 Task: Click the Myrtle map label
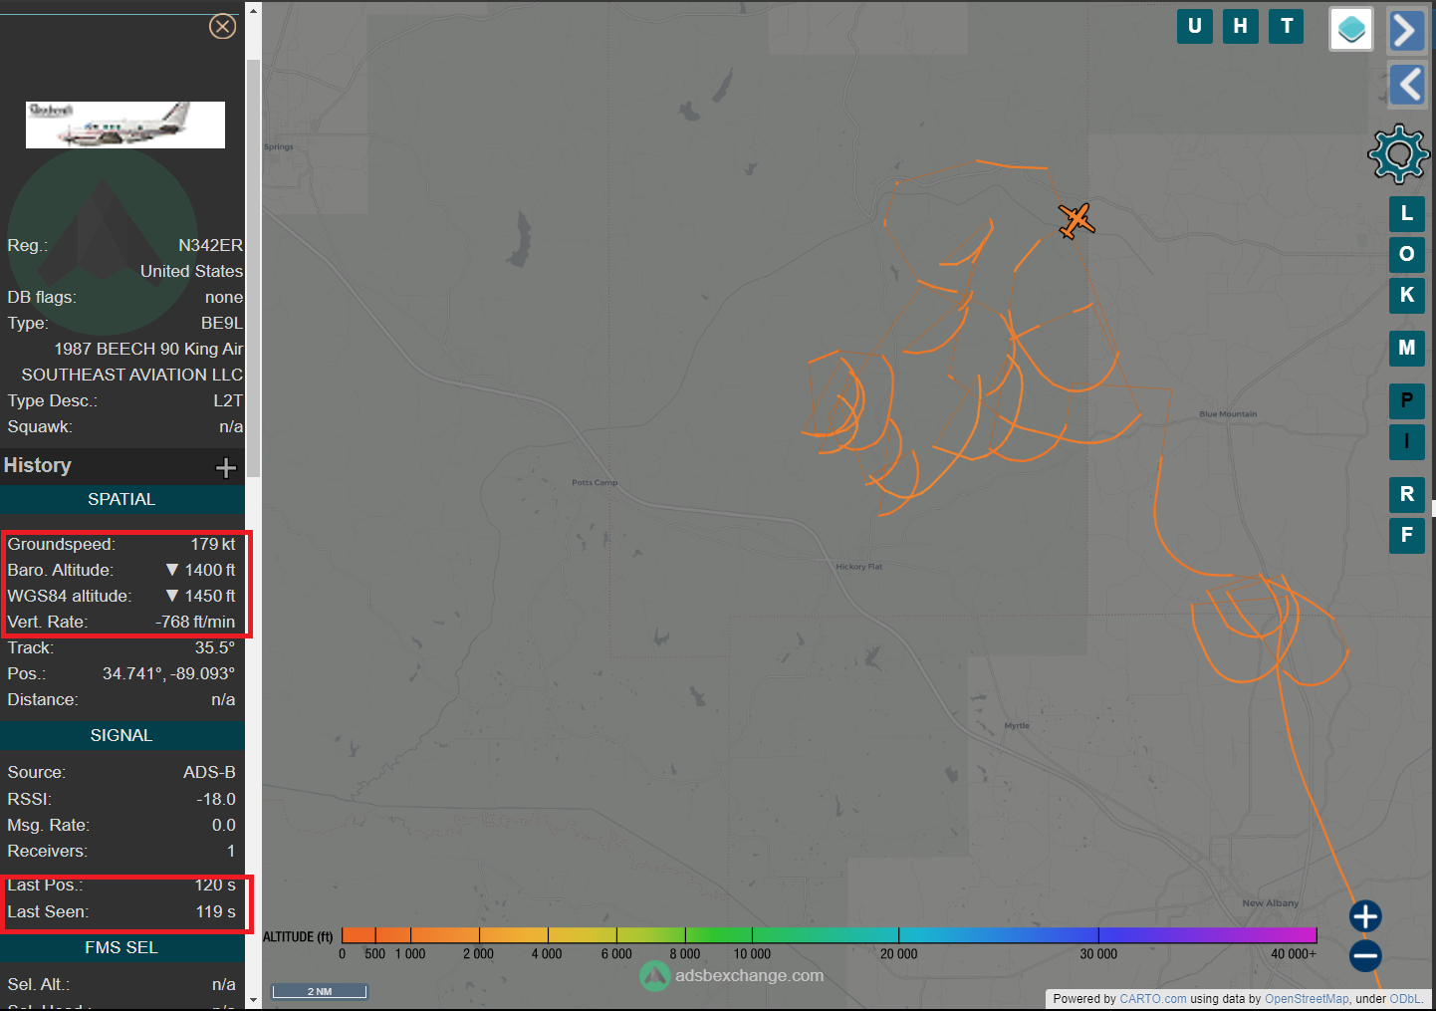coord(1017,726)
